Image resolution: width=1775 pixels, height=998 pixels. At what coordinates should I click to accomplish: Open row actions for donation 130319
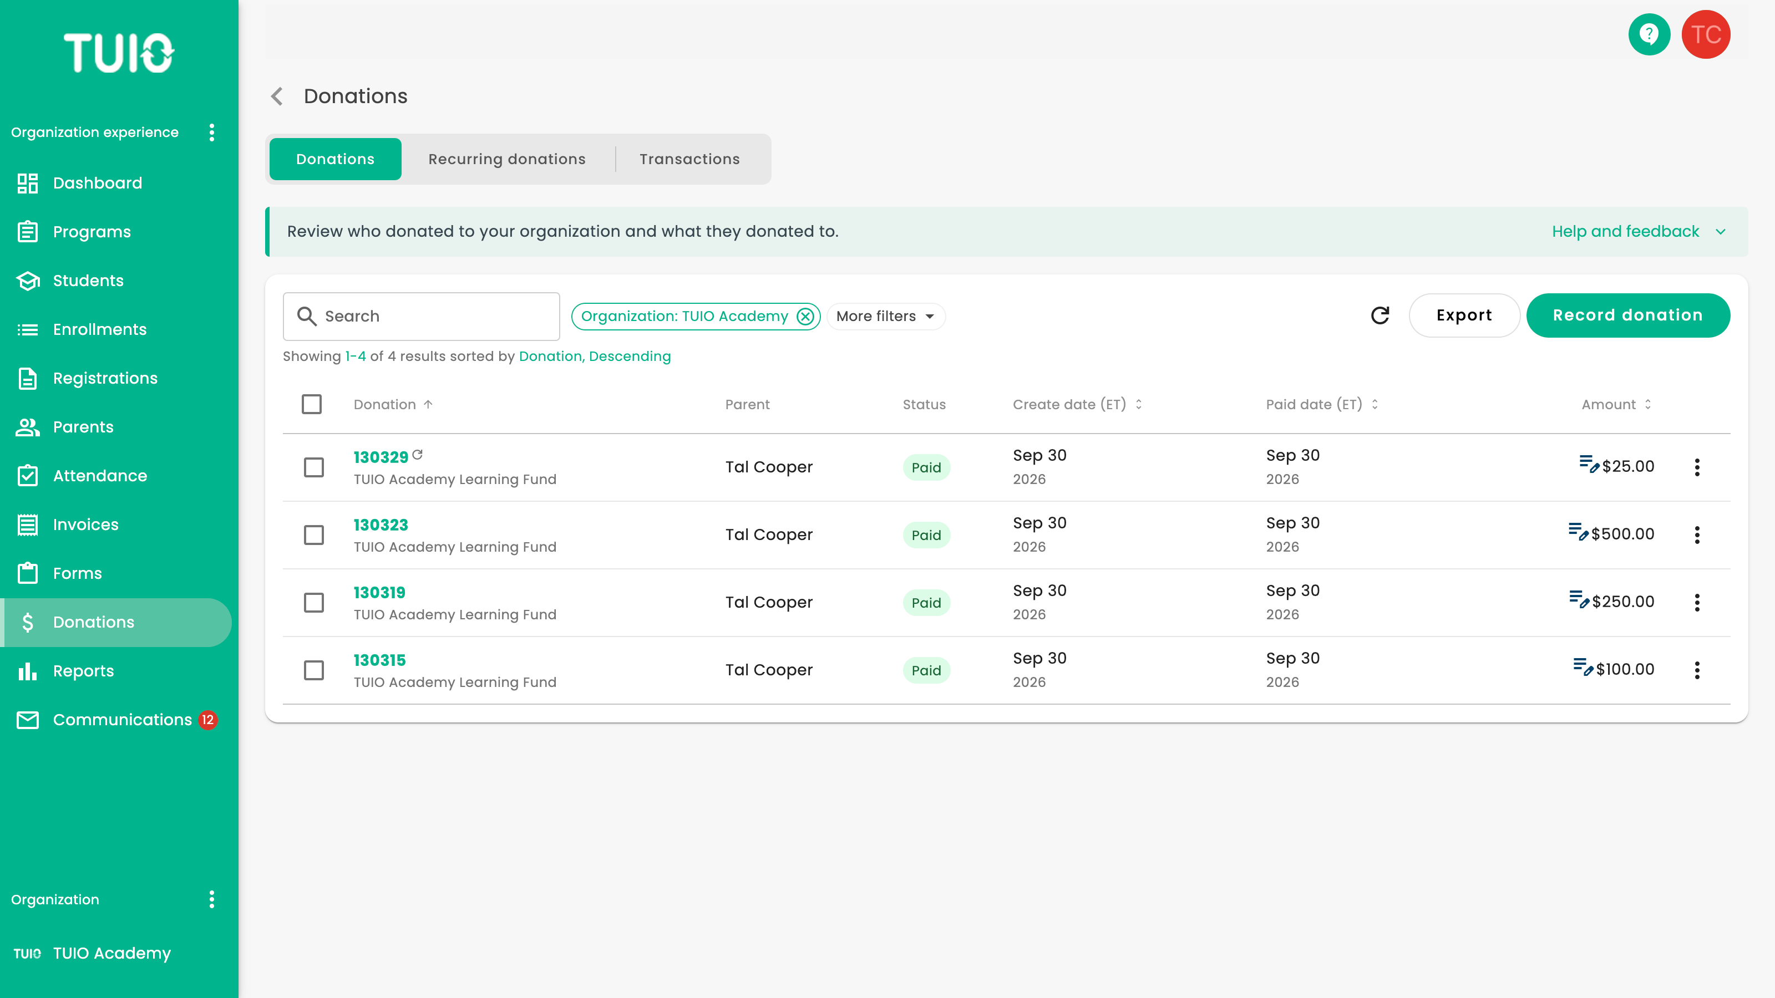(1697, 602)
